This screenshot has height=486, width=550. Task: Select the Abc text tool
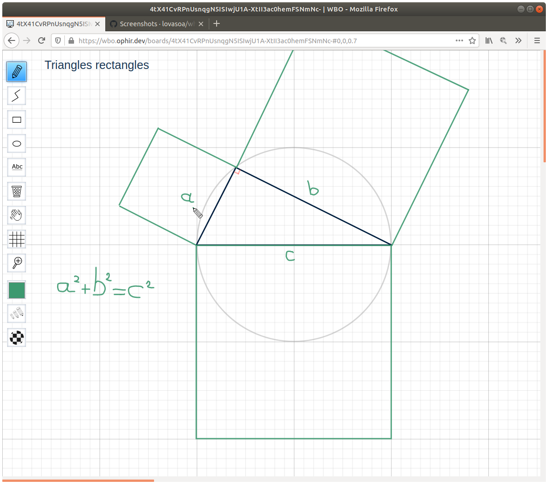(x=17, y=167)
